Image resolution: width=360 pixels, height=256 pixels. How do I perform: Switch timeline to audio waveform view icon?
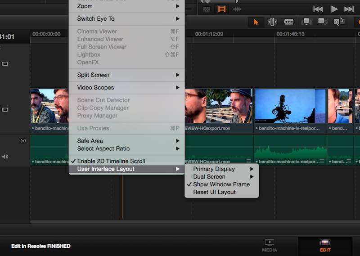point(237,9)
